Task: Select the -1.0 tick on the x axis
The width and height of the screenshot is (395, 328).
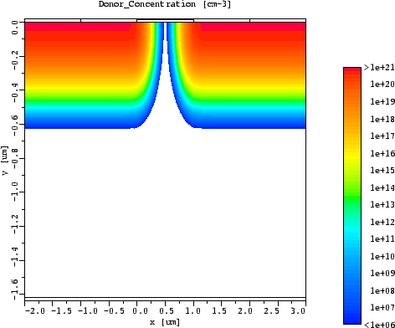Action: (x=88, y=310)
